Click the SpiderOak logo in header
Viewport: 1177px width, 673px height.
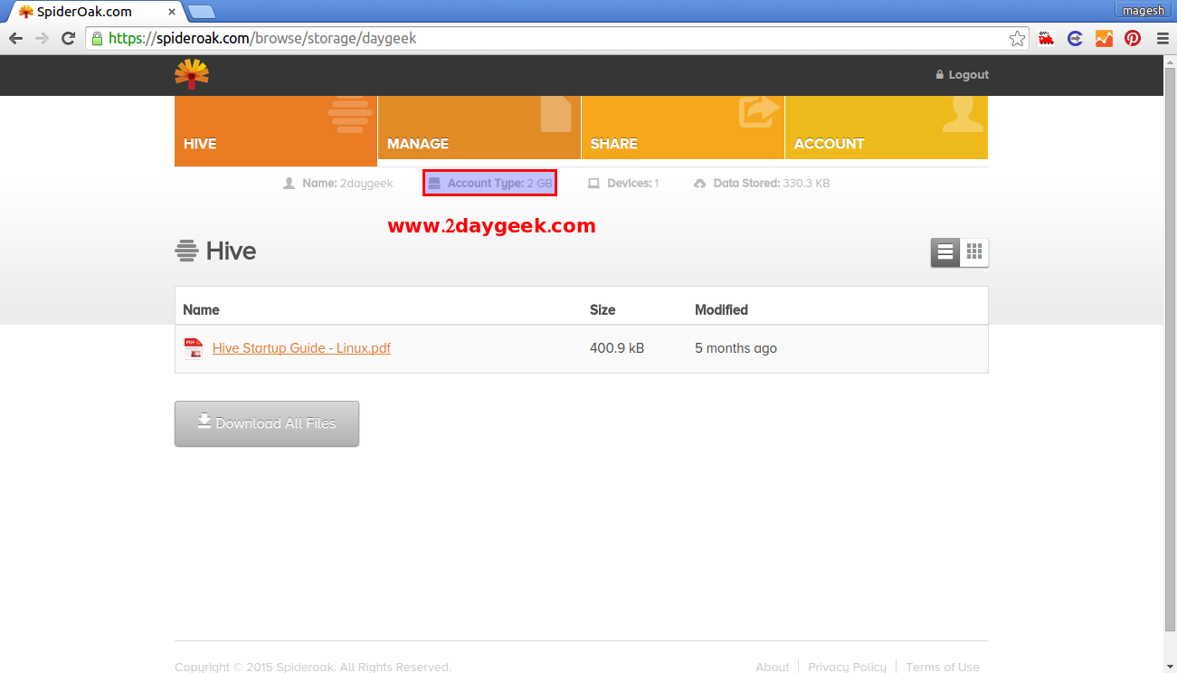(x=192, y=75)
